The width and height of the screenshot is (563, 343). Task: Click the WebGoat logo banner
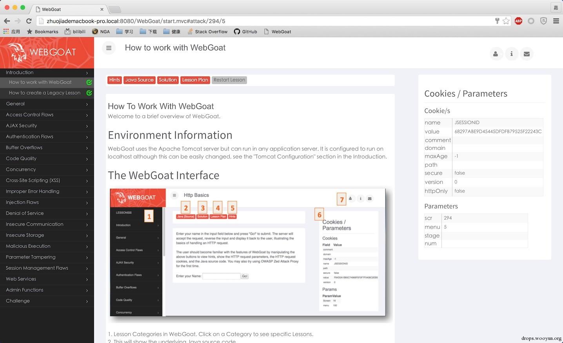pos(47,53)
